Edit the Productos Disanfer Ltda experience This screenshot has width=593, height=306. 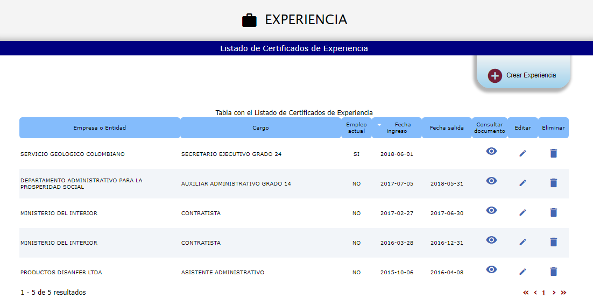523,271
